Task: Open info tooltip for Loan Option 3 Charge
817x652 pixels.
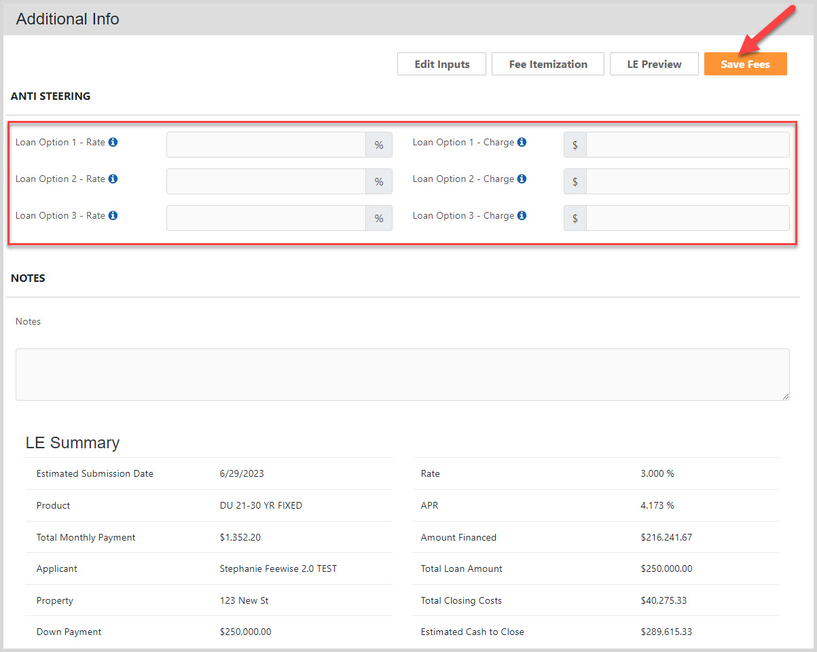Action: pyautogui.click(x=522, y=215)
